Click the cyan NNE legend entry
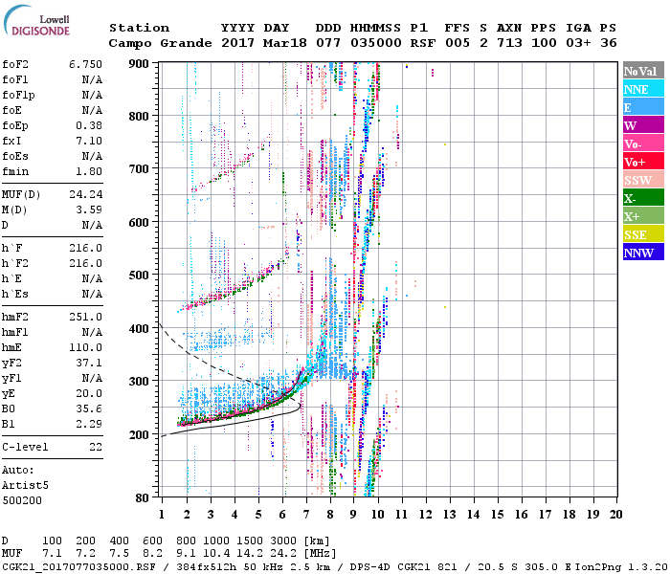Image resolution: width=670 pixels, height=574 pixels. click(642, 89)
